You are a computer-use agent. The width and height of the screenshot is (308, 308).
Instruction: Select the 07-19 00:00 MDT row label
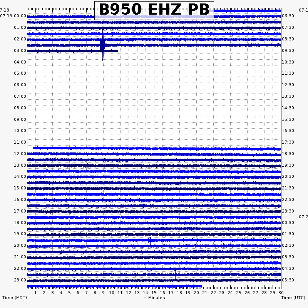[13, 16]
